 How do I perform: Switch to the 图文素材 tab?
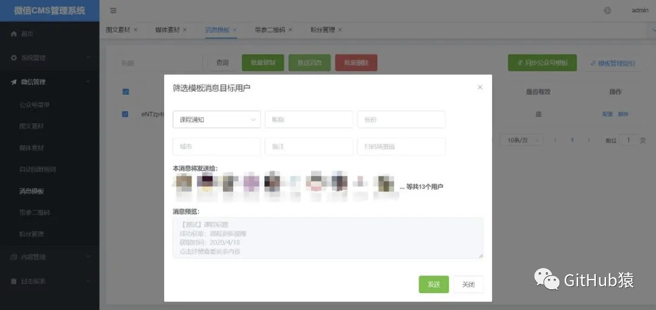pos(118,30)
